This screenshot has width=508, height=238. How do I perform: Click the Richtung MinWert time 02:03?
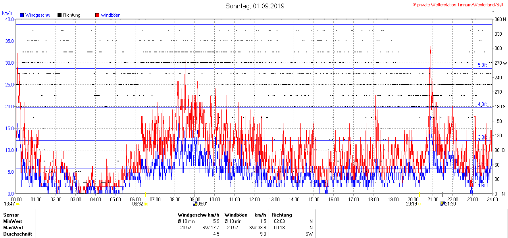coord(279,221)
